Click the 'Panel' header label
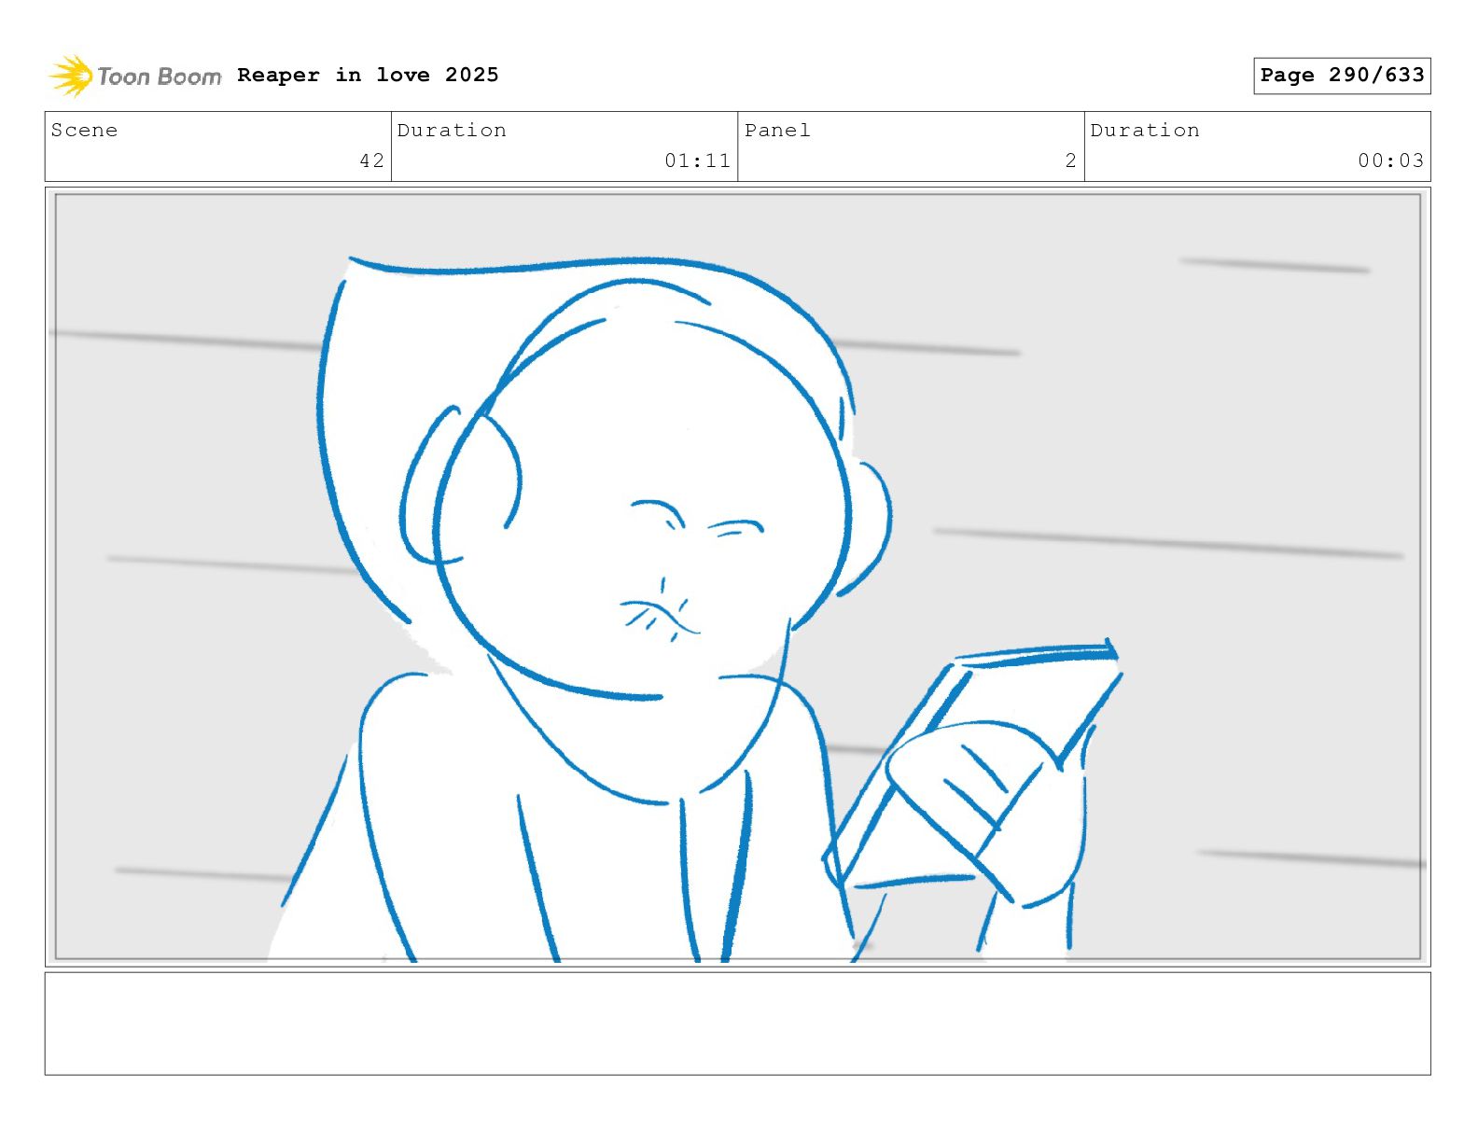This screenshot has width=1478, height=1142. coord(777,130)
